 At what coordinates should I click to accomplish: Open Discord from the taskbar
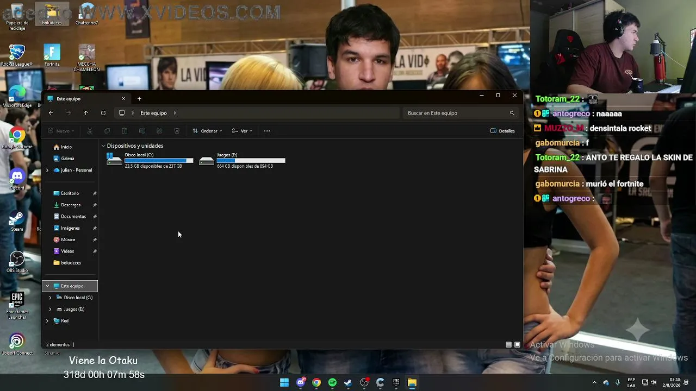click(301, 382)
